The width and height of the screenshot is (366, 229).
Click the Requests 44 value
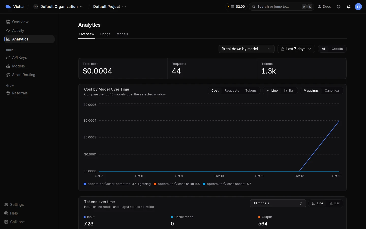click(x=176, y=71)
